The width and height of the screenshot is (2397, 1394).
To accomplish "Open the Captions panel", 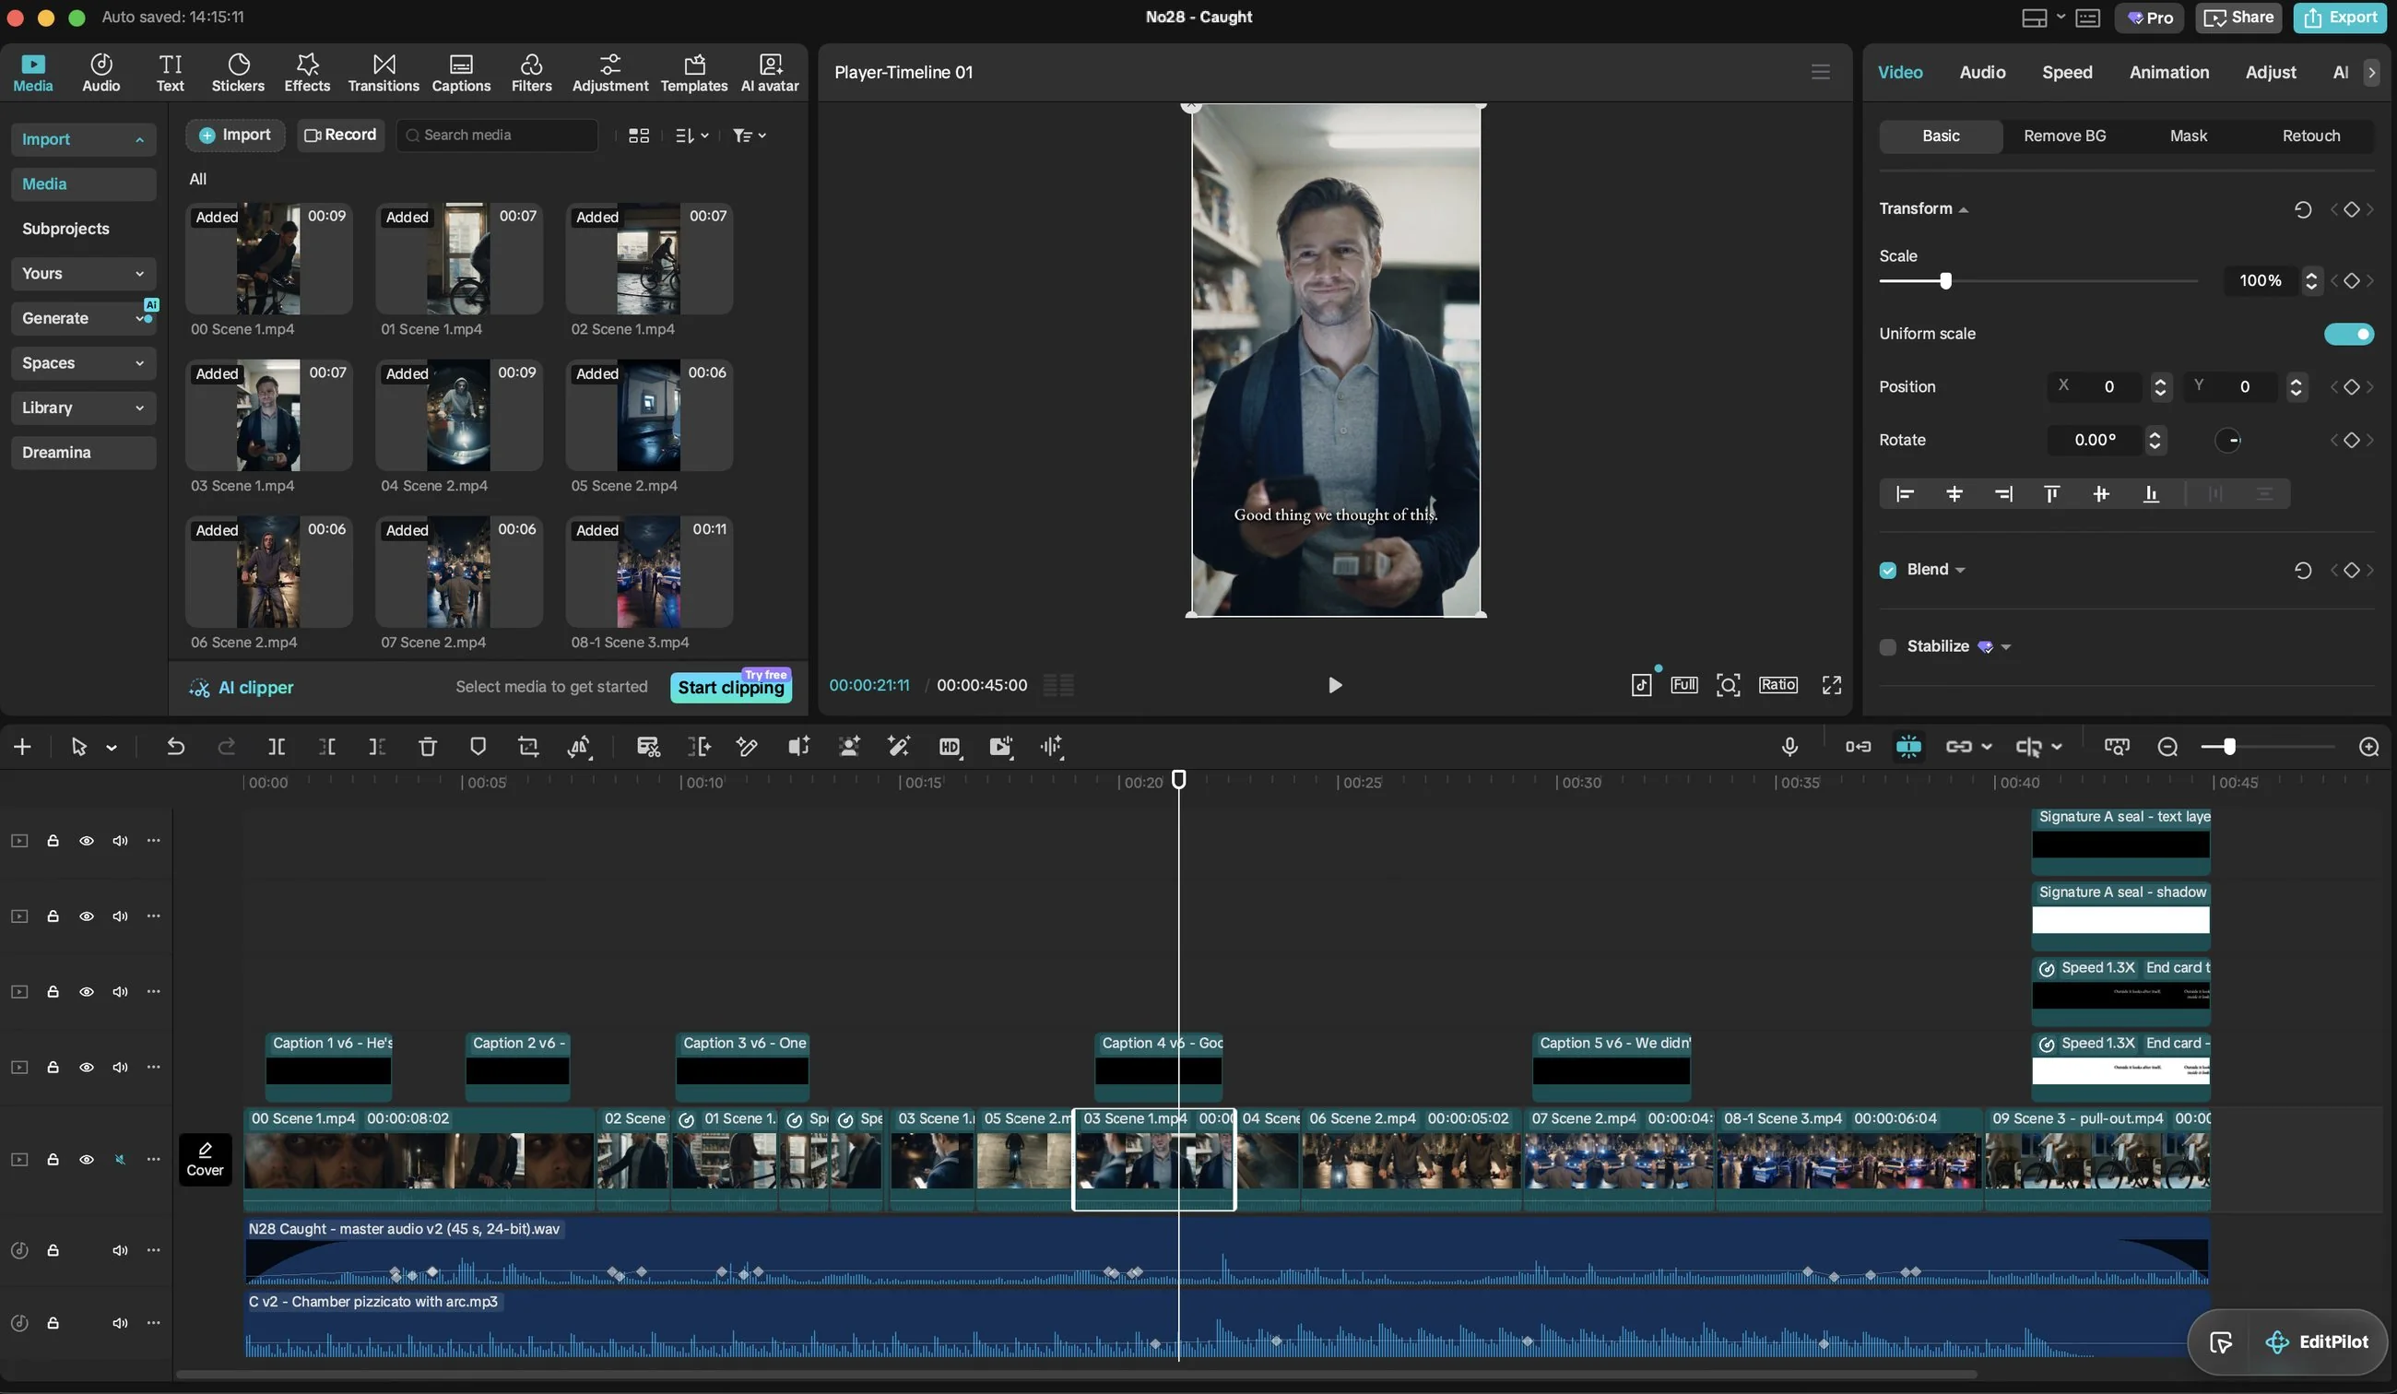I will click(461, 72).
